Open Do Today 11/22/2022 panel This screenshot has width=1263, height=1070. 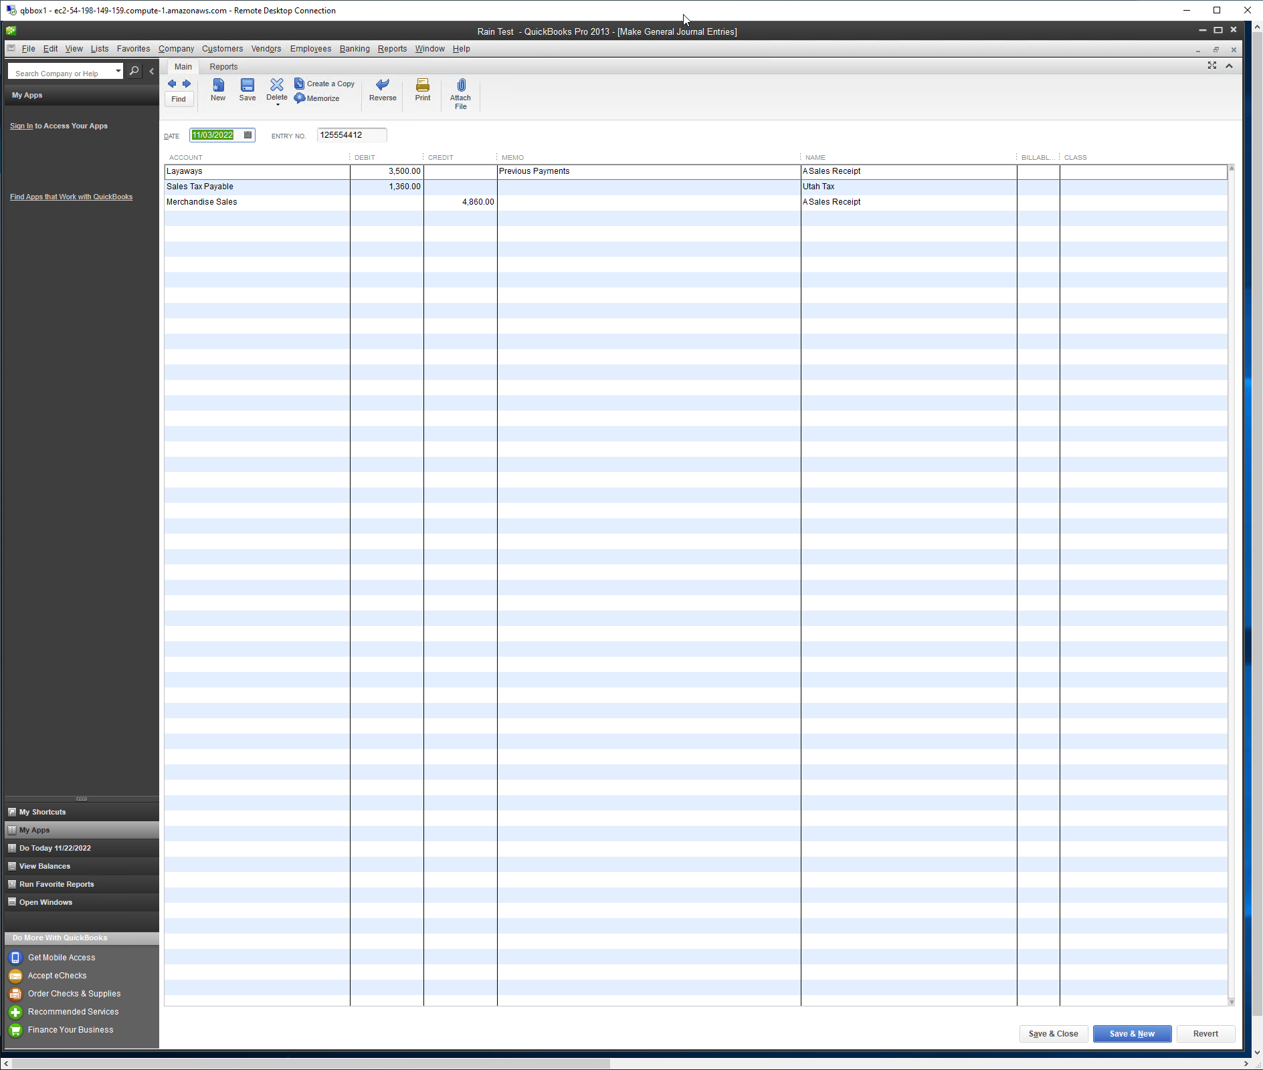point(82,848)
